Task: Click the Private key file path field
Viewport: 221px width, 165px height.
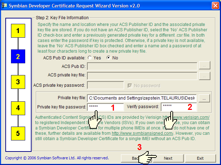Action: click(x=142, y=98)
